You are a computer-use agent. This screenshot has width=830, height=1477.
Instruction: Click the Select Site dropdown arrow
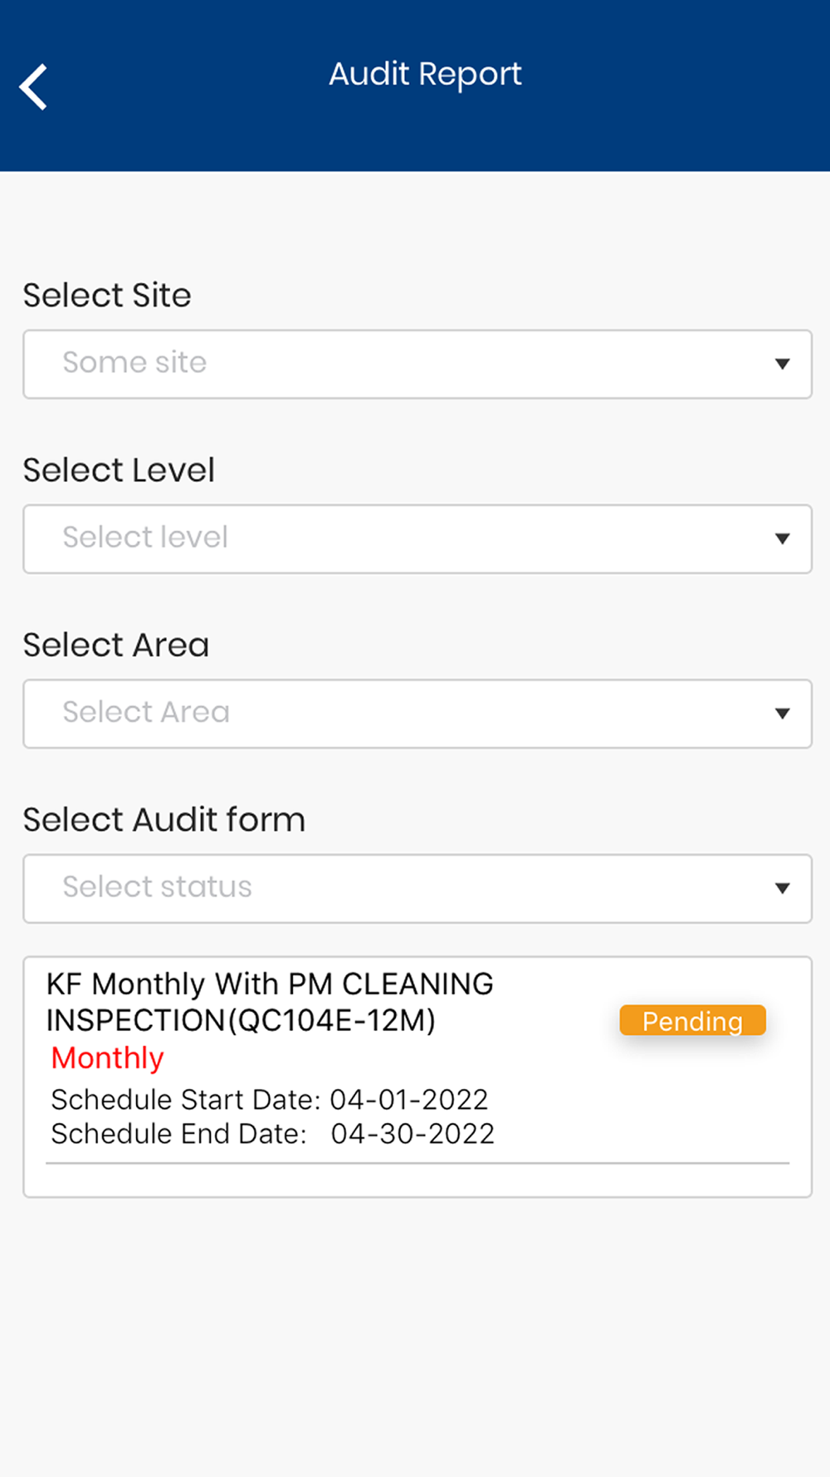coord(782,364)
